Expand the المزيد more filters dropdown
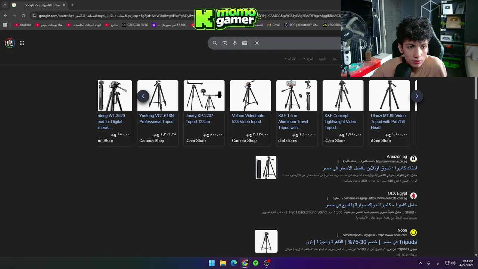The image size is (478, 269). 308,59
